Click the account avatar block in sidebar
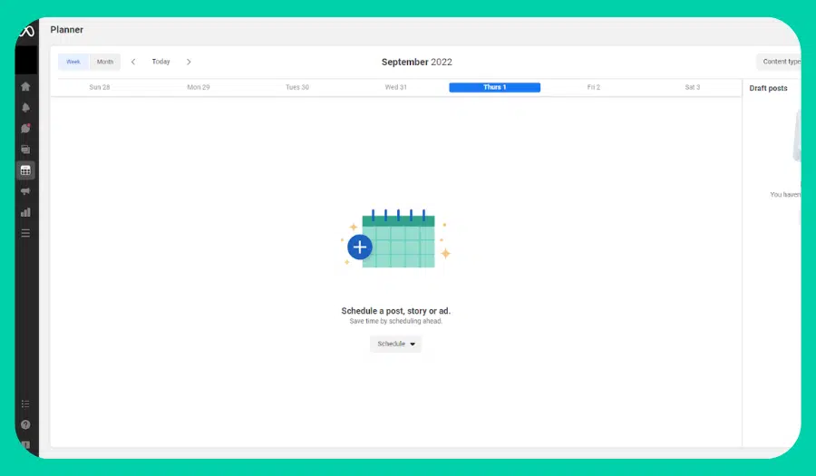 [x=26, y=60]
